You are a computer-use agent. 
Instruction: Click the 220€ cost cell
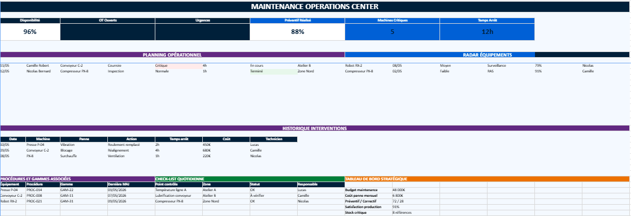coord(226,156)
